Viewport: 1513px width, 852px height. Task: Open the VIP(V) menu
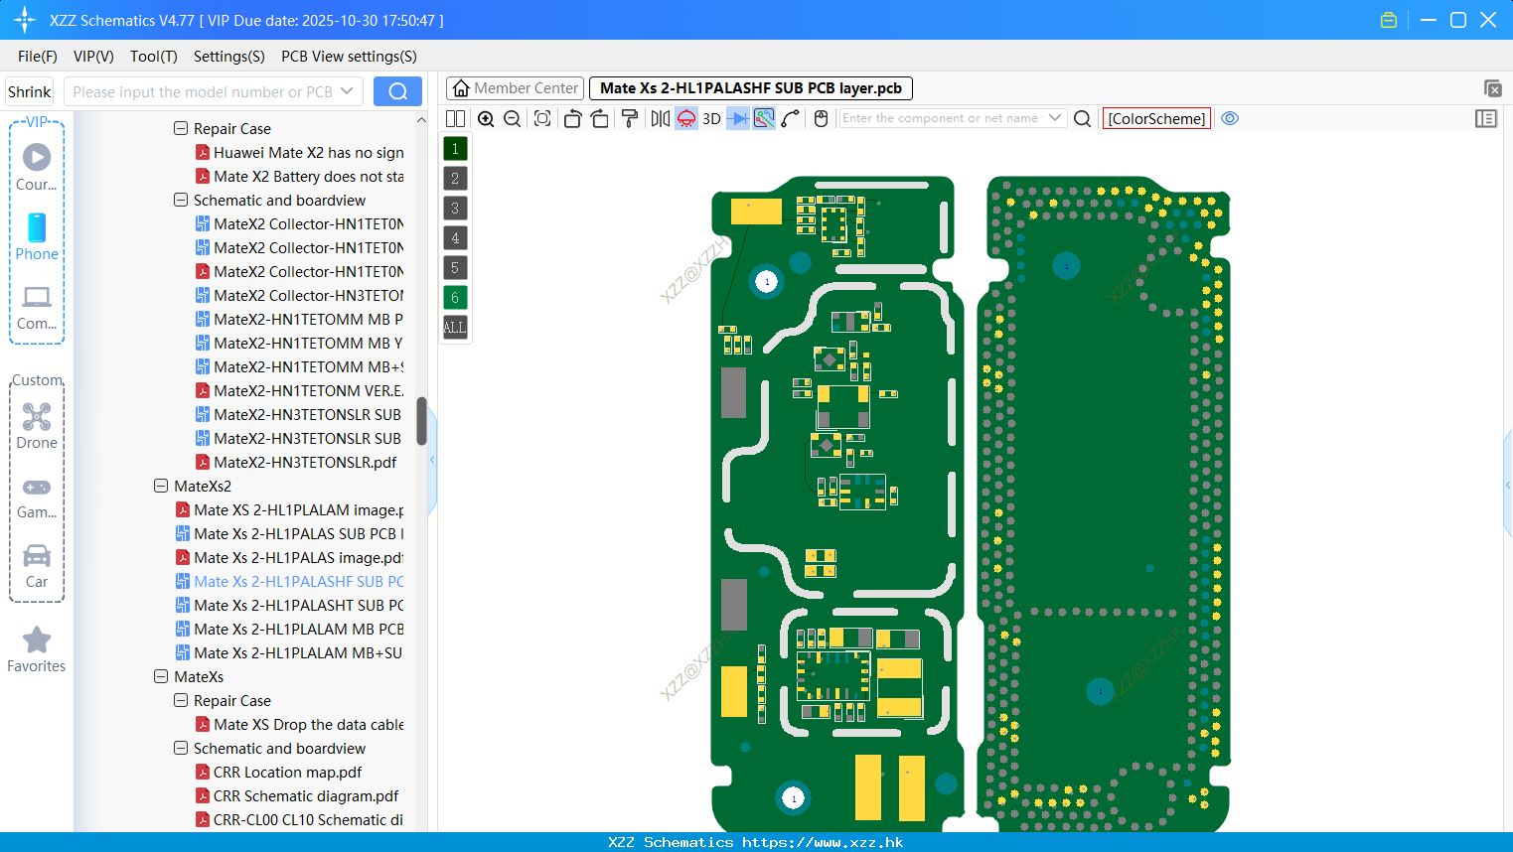pos(93,57)
